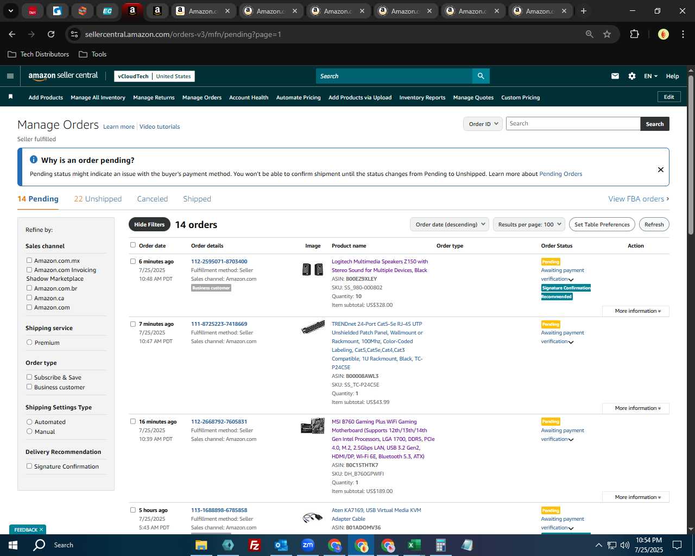695x556 pixels.
Task: Open the tab search dropdown arrow
Action: pos(10,11)
